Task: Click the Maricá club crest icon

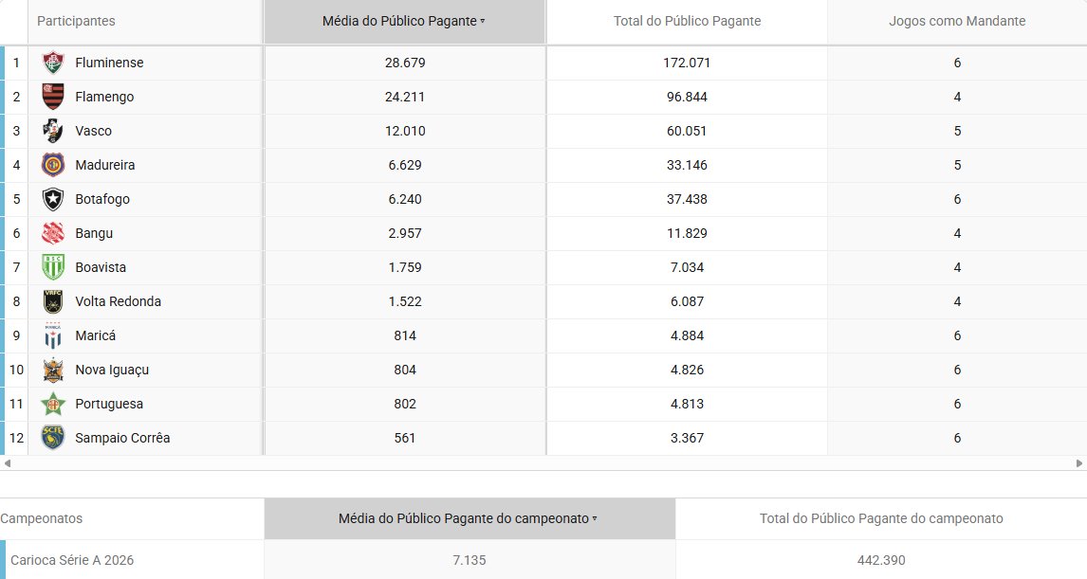Action: coord(53,335)
